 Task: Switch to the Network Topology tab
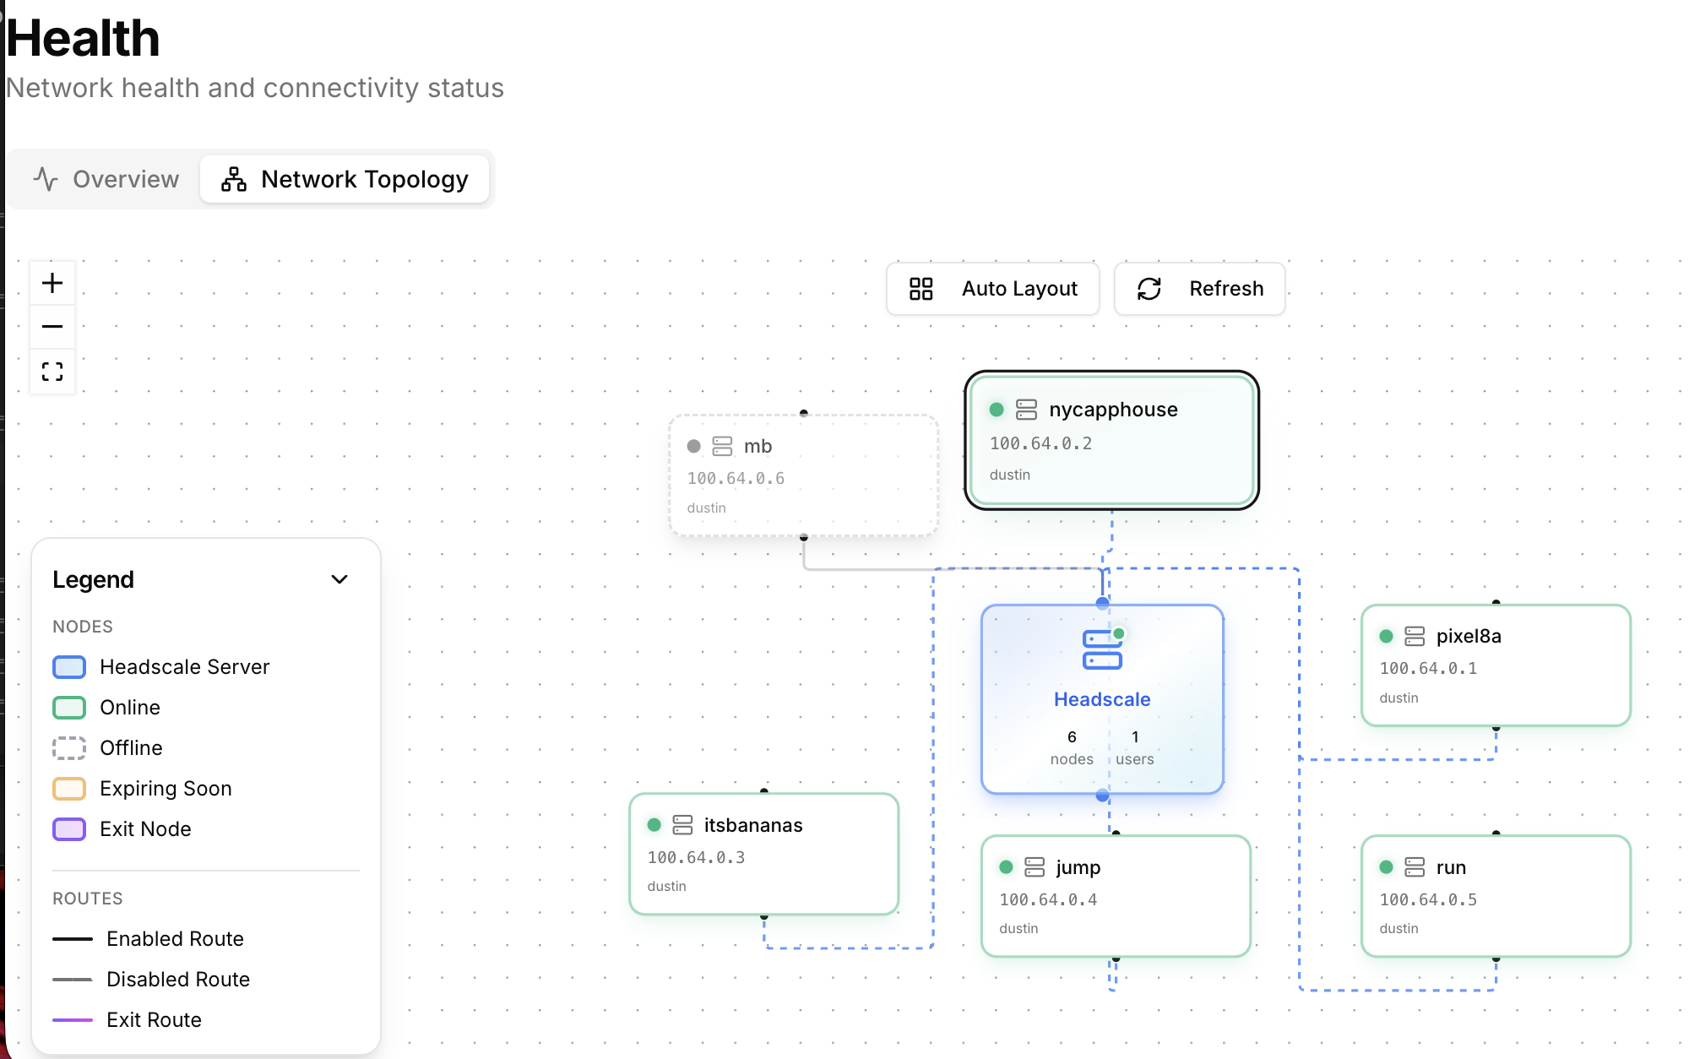345,179
